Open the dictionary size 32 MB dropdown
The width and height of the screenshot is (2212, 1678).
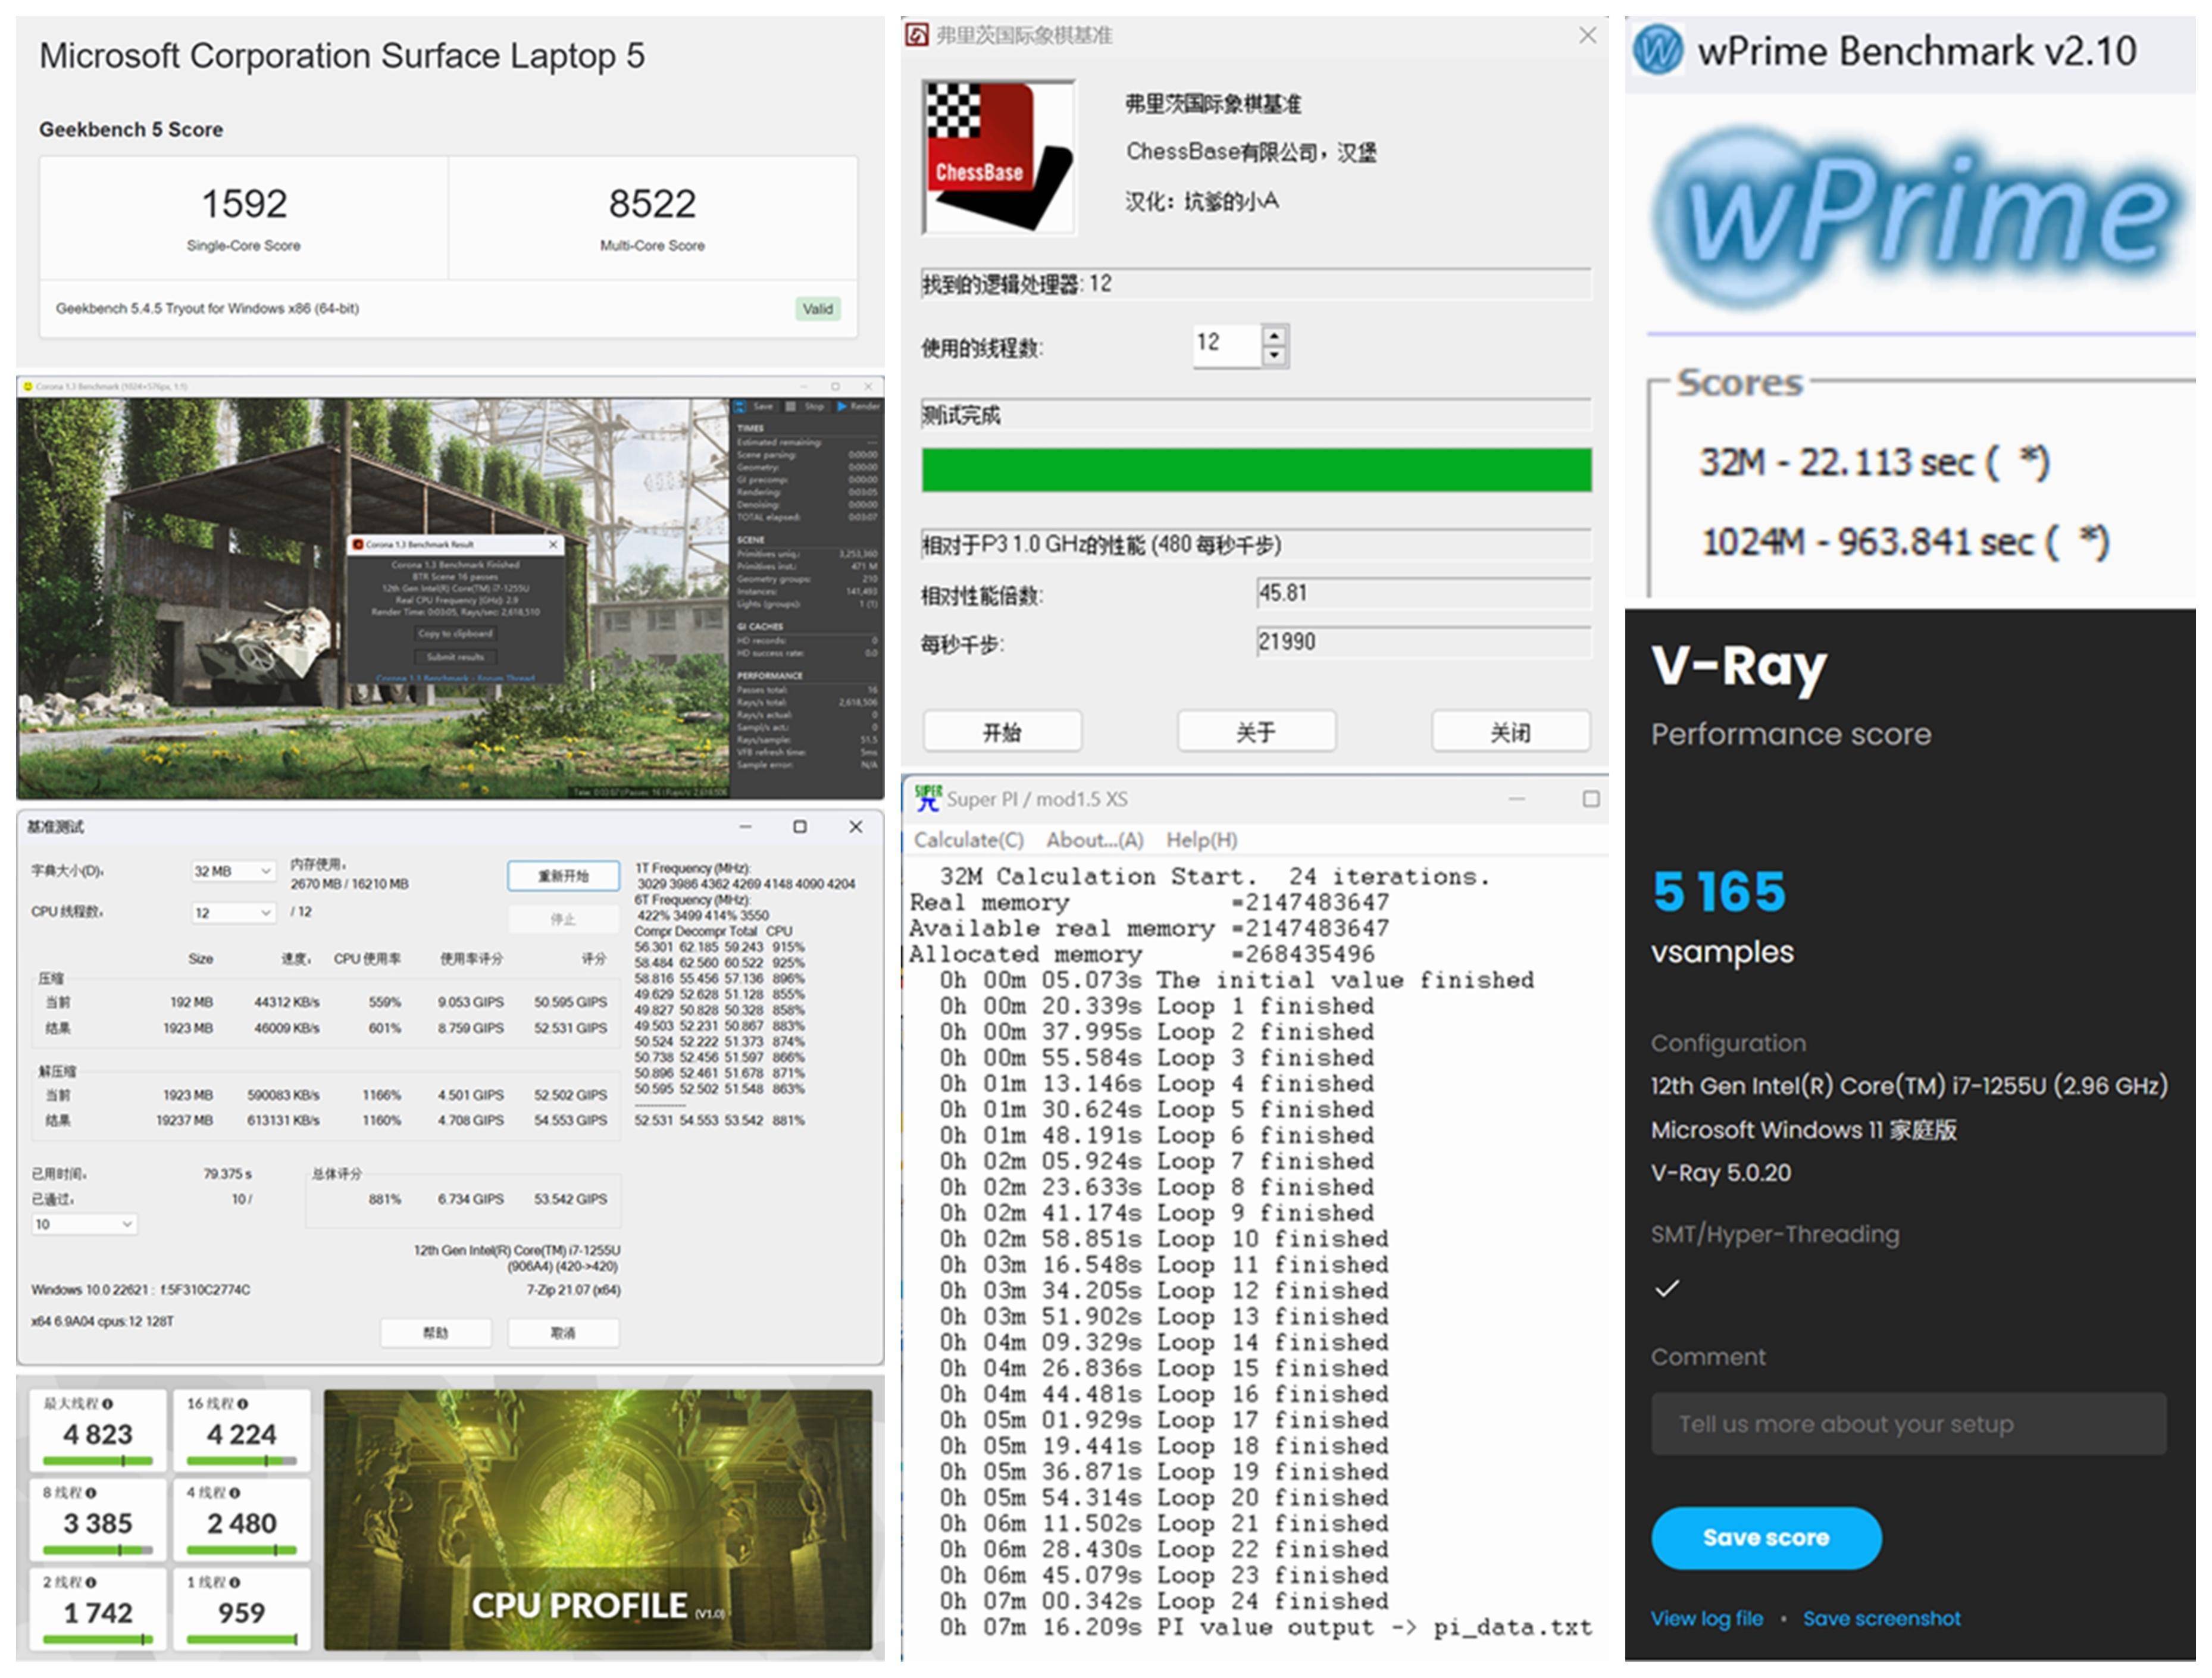click(x=233, y=872)
